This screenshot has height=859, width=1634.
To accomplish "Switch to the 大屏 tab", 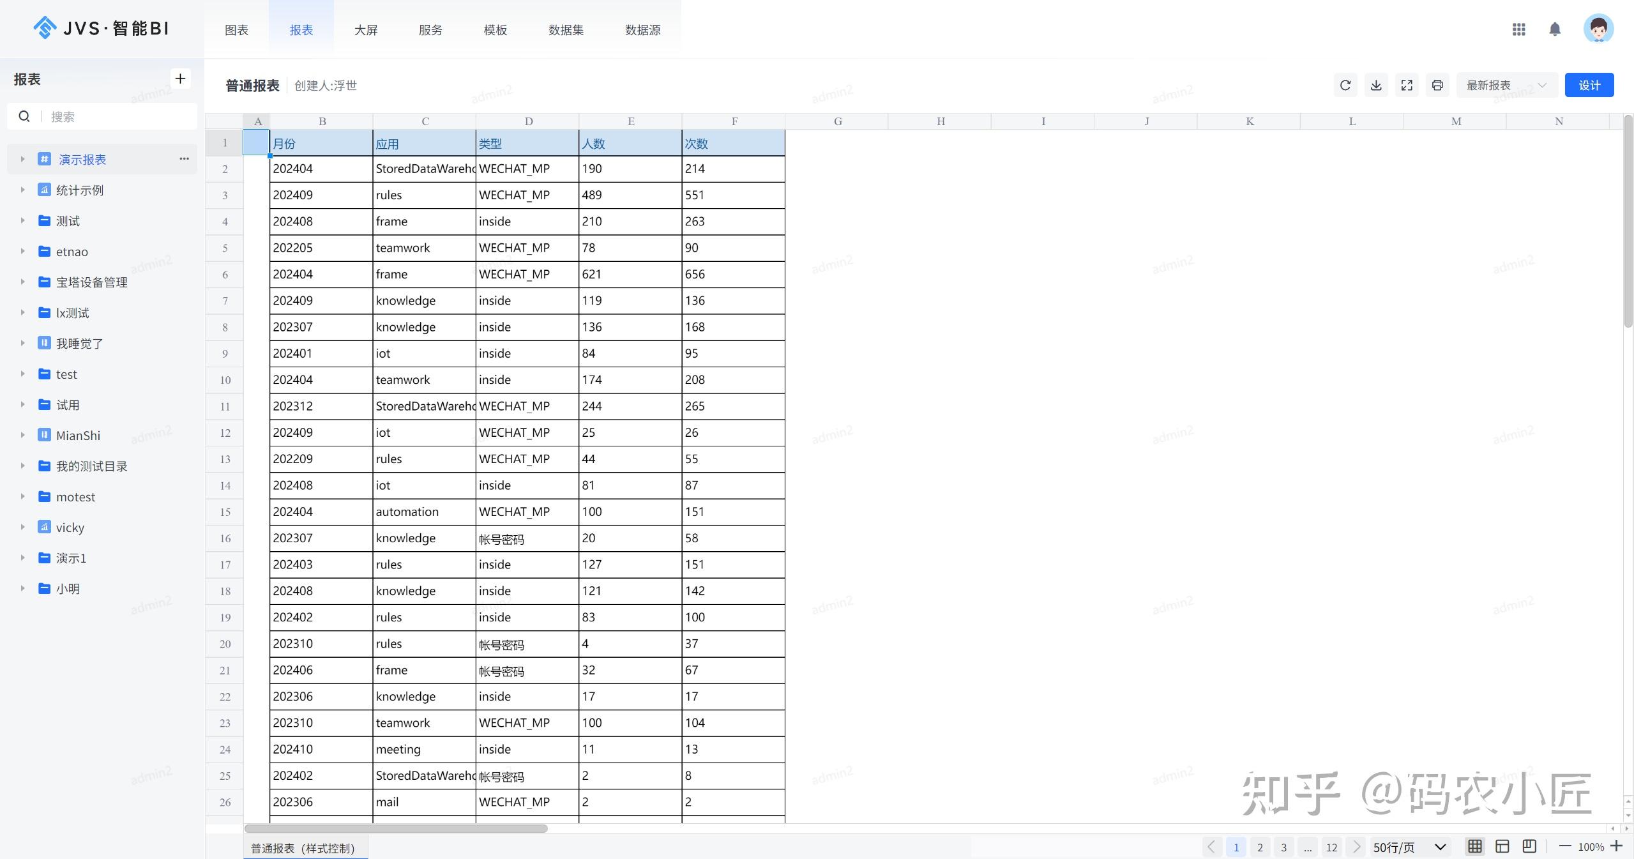I will [x=366, y=30].
